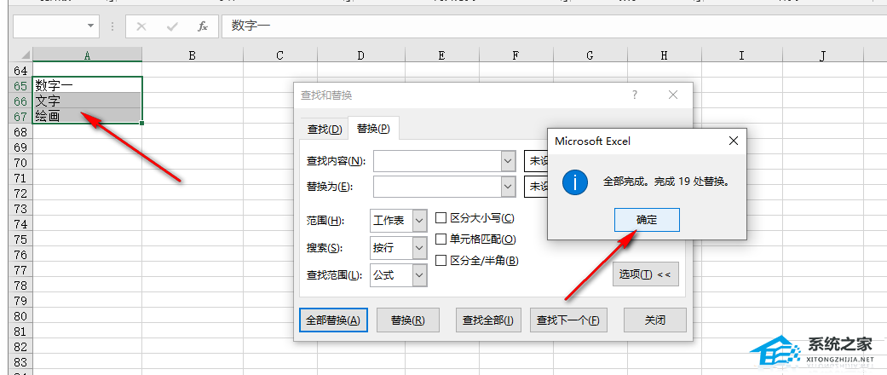The width and height of the screenshot is (887, 375).
Task: Close the Microsoft Excel message box
Action: (x=733, y=141)
